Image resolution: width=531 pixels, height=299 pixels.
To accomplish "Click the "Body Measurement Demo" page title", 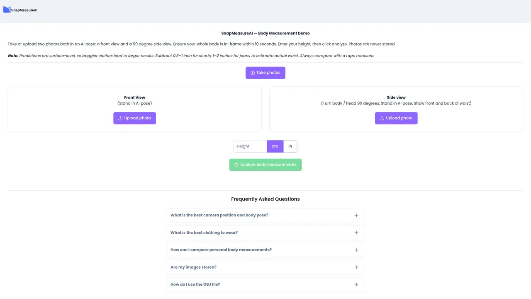I will pyautogui.click(x=265, y=33).
